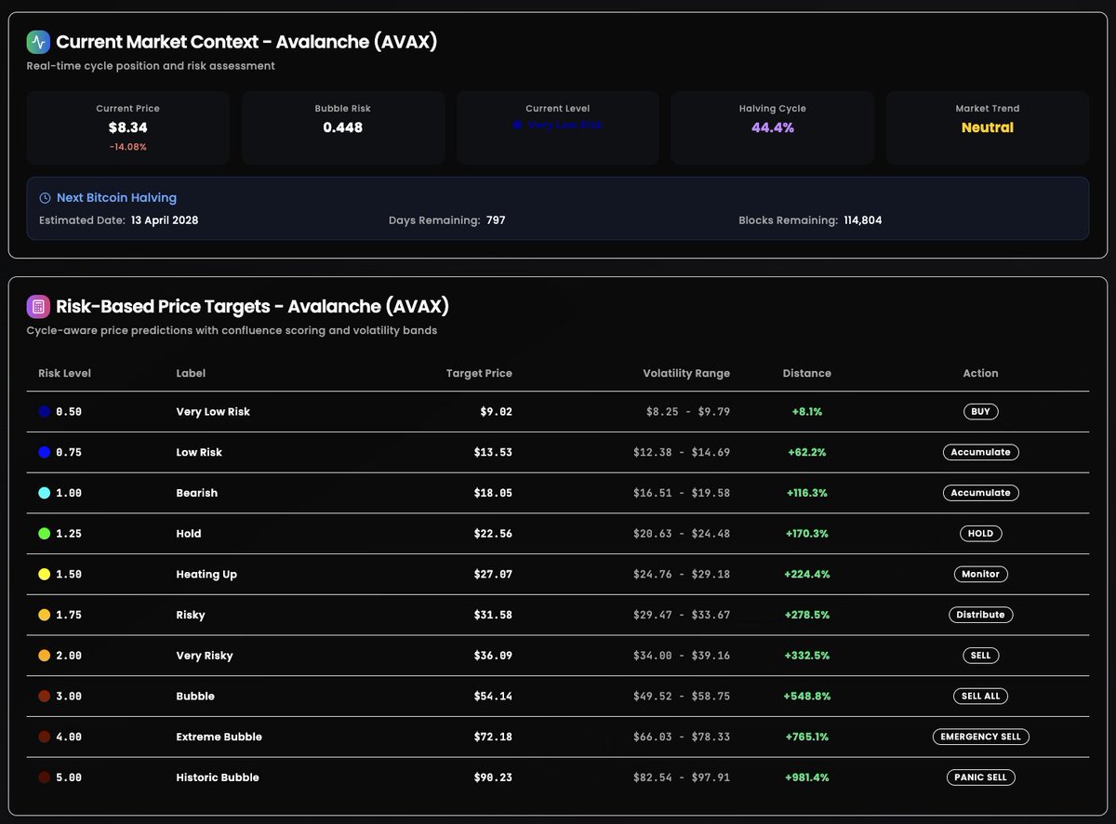Click the Label column header

(x=191, y=373)
